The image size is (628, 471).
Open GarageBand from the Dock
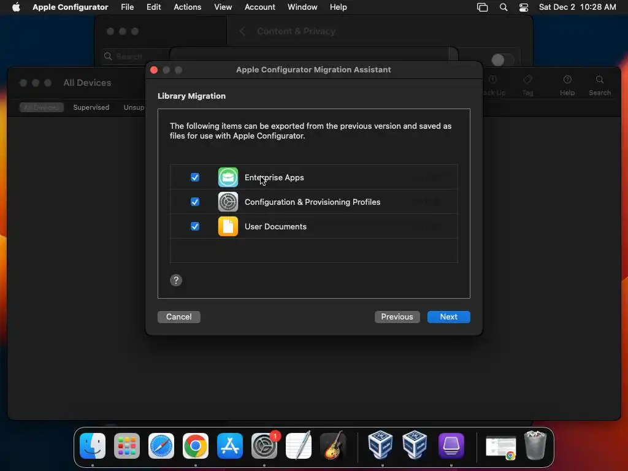[x=333, y=445]
